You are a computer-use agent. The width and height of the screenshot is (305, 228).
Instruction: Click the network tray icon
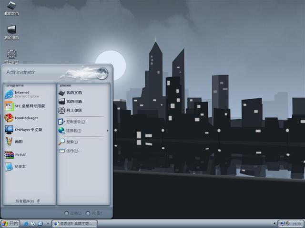(282, 224)
